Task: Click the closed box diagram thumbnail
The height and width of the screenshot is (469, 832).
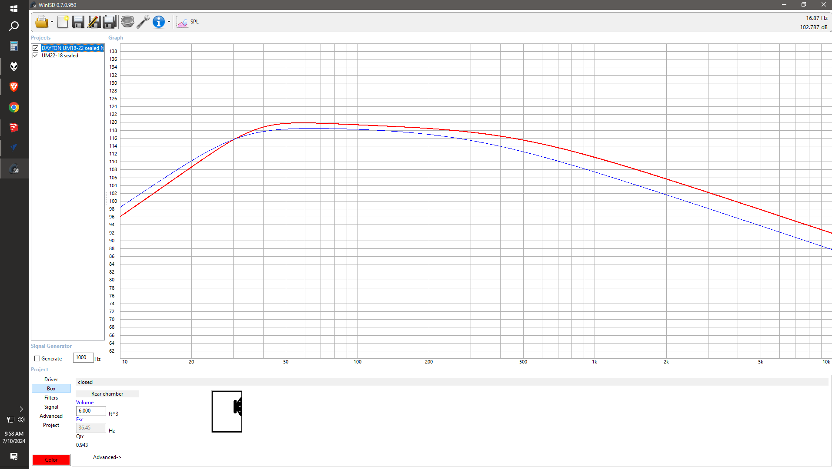Action: [x=227, y=412]
